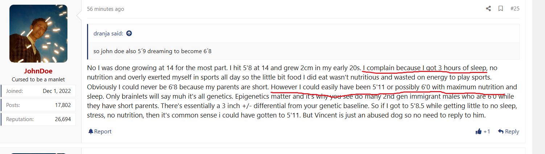
Task: Click the share icon on post #25
Action: click(x=488, y=9)
